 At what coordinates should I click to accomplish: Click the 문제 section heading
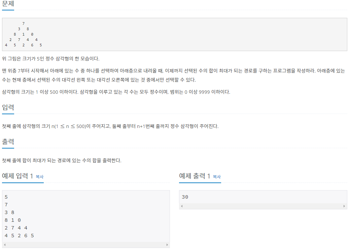[x=8, y=4]
